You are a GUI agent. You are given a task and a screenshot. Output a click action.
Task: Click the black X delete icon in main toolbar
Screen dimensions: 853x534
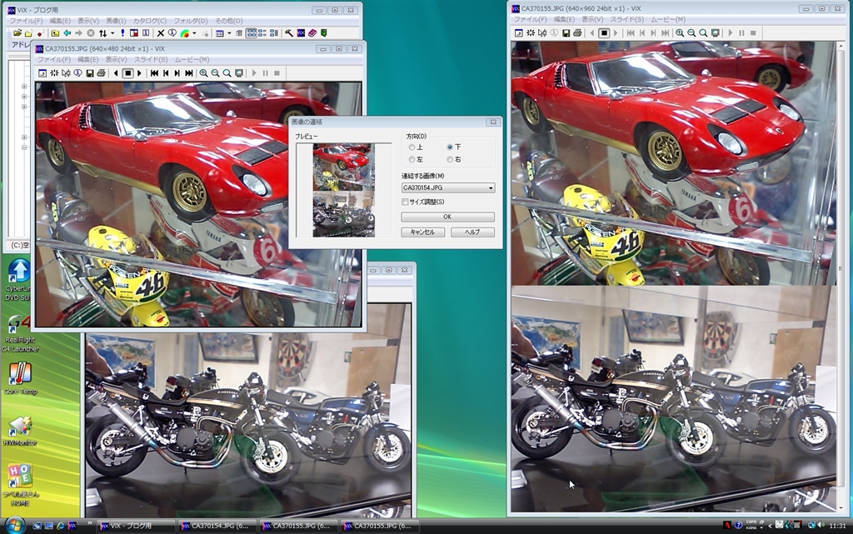pyautogui.click(x=161, y=33)
